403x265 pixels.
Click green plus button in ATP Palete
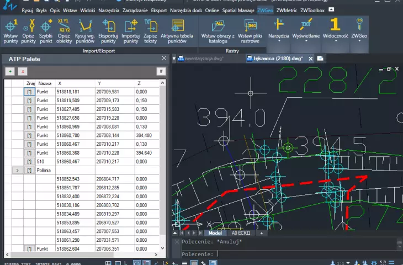pos(10,71)
